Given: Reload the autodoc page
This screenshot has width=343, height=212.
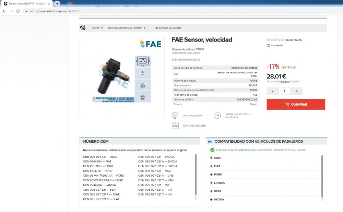Looking at the screenshot, I should [x=18, y=11].
